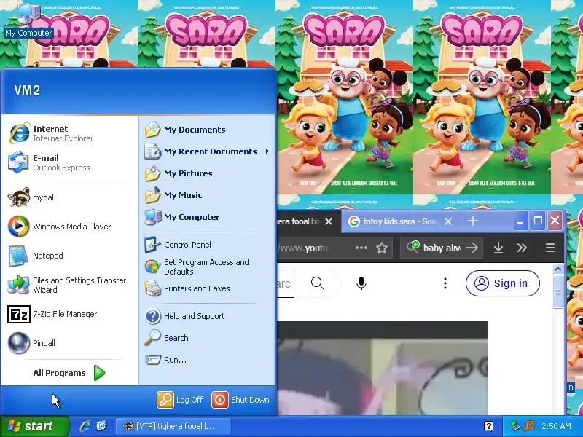The height and width of the screenshot is (437, 583).
Task: Click the YouTube search text field
Action: (x=286, y=283)
